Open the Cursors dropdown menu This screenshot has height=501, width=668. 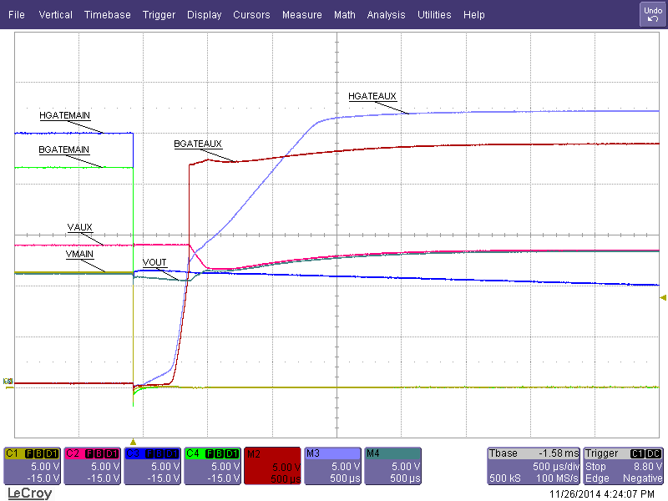251,14
